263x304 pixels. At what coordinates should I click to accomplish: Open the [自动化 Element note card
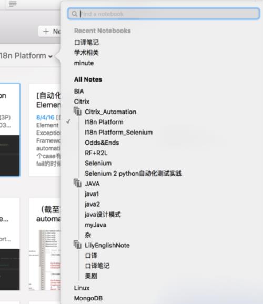(x=45, y=130)
